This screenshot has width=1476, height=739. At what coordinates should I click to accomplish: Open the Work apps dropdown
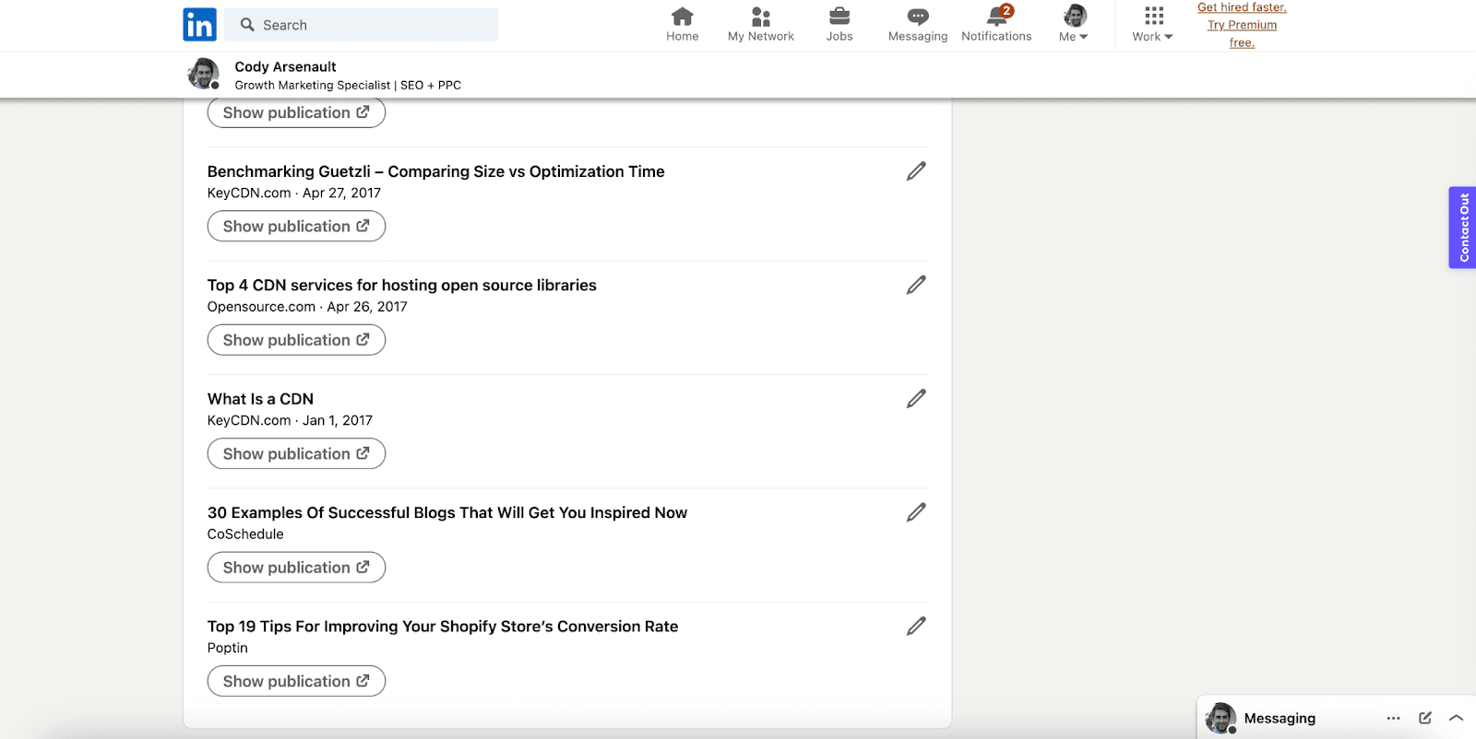tap(1152, 25)
